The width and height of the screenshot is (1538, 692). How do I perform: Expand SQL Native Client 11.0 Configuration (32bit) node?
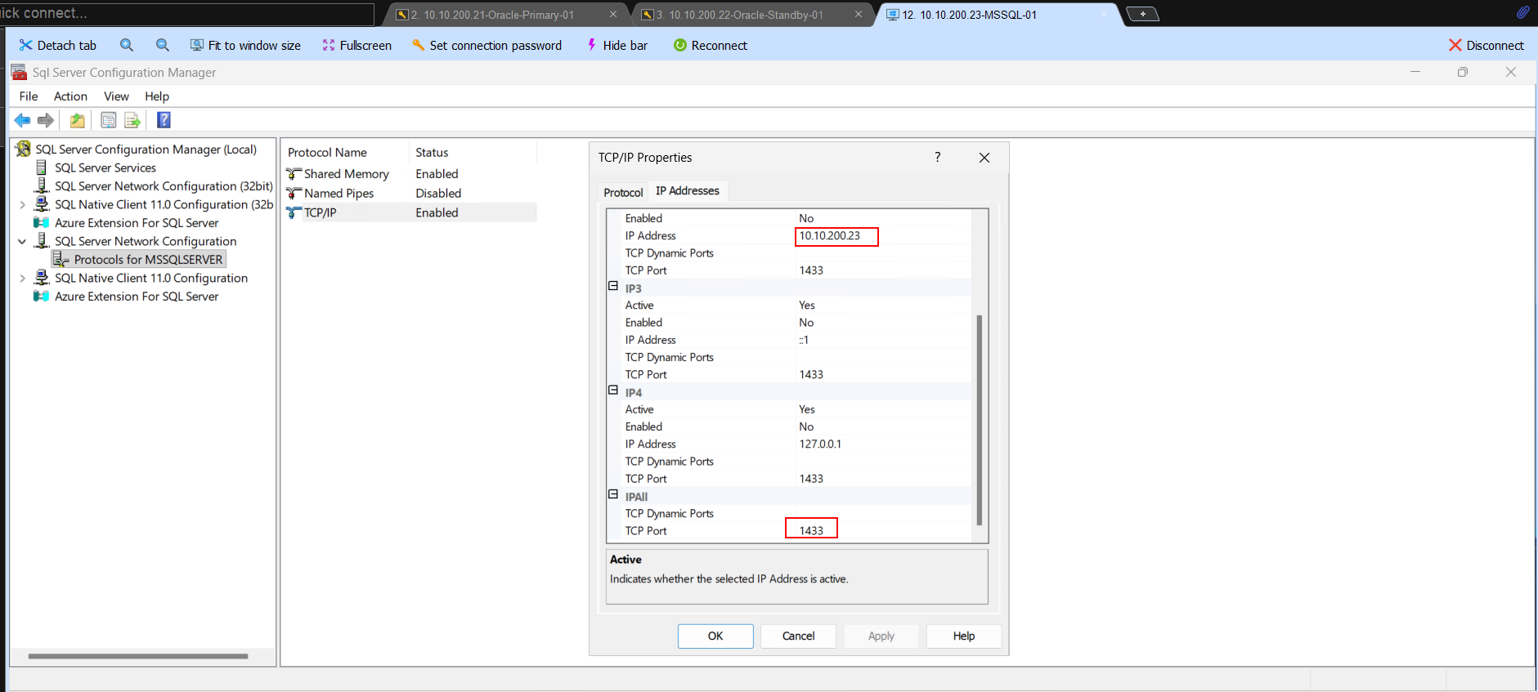pos(22,205)
